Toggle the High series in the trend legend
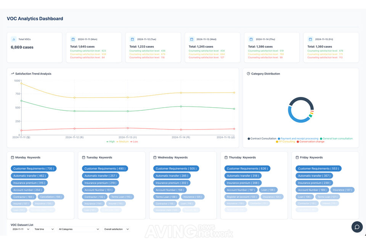 (x=112, y=141)
